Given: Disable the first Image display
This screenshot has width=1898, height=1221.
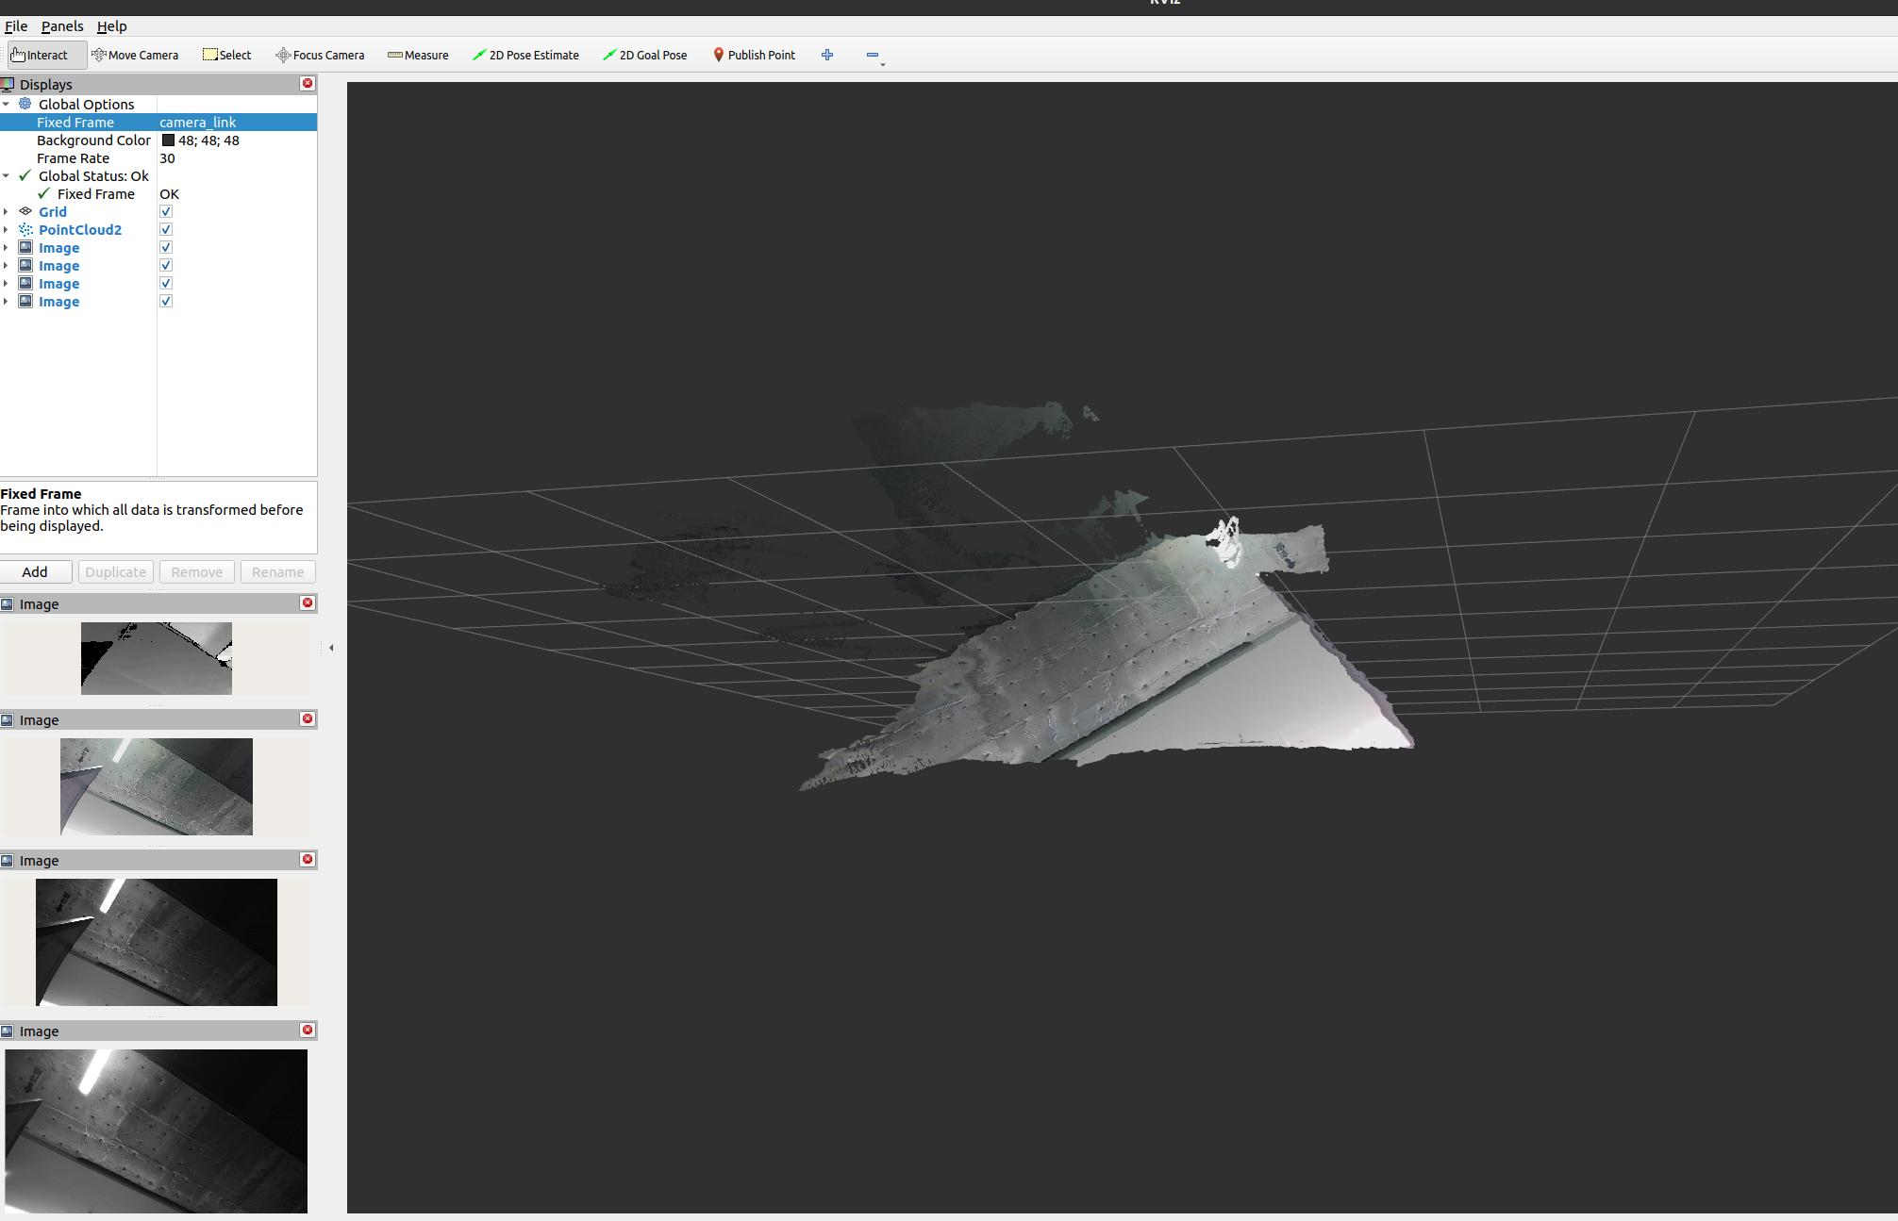Looking at the screenshot, I should (166, 247).
